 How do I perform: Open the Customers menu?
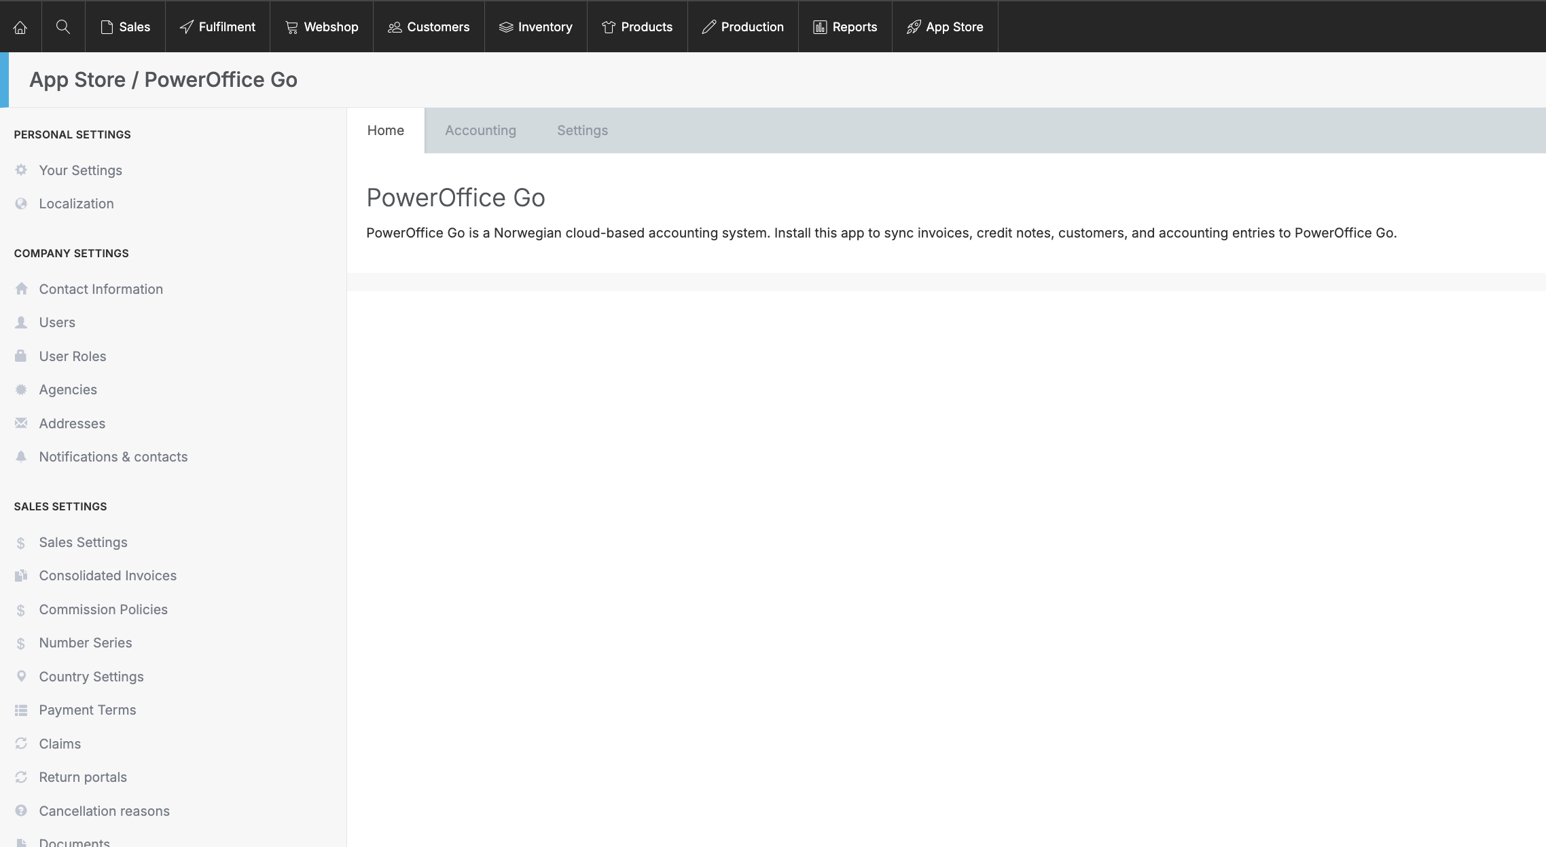coord(429,27)
